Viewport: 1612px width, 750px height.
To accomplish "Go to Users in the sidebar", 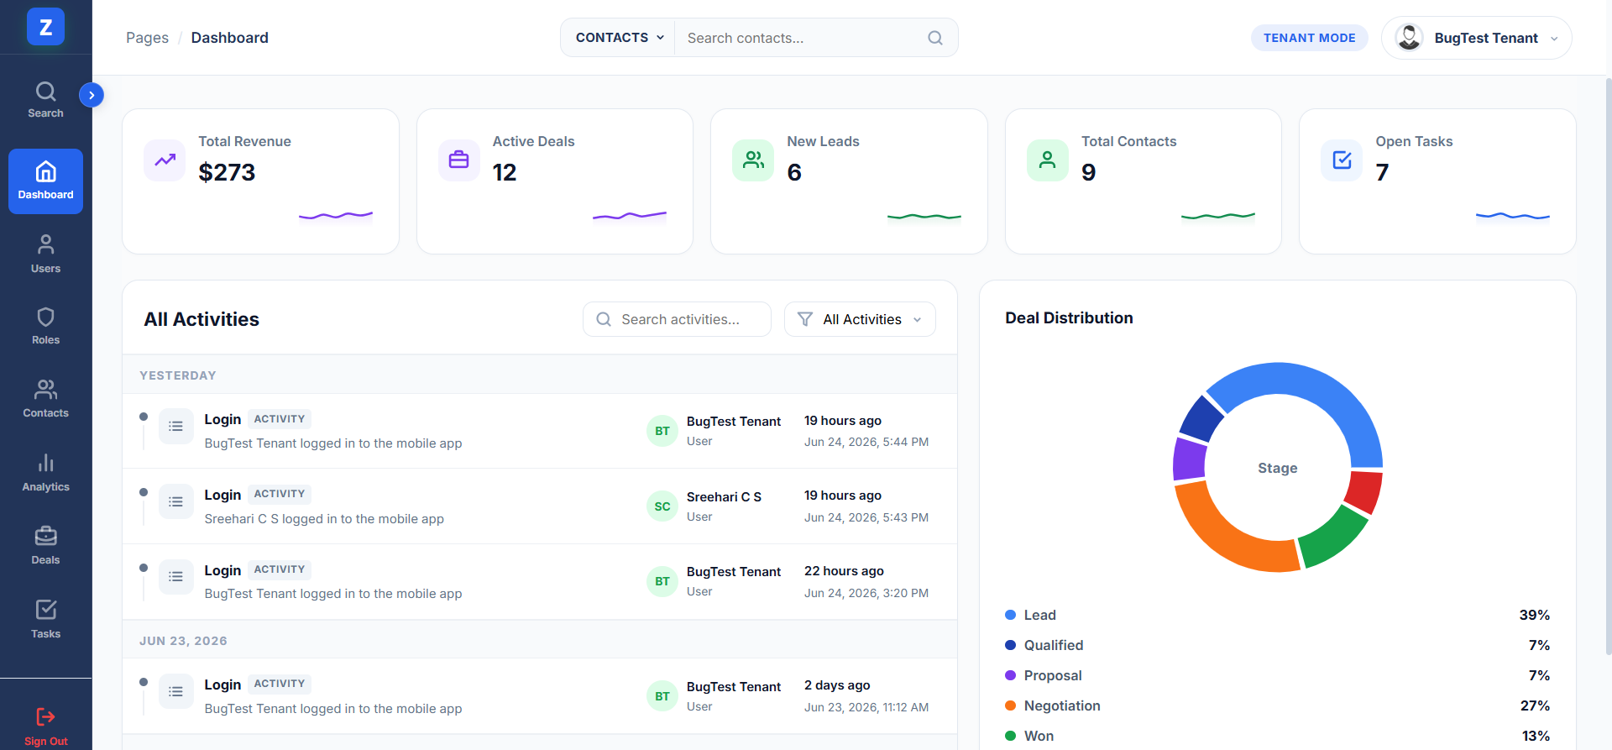I will click(x=45, y=254).
